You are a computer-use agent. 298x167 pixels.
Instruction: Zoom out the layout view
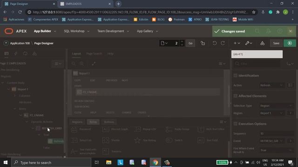pos(74,64)
